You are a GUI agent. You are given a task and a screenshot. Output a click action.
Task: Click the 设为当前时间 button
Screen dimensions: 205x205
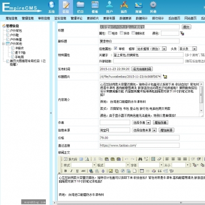coord(142,69)
